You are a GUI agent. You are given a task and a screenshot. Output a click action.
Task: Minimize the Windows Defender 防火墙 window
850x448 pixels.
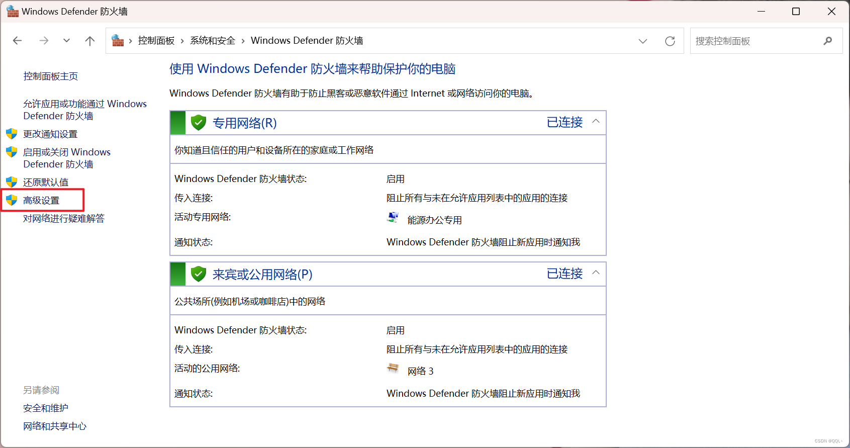[x=762, y=11]
